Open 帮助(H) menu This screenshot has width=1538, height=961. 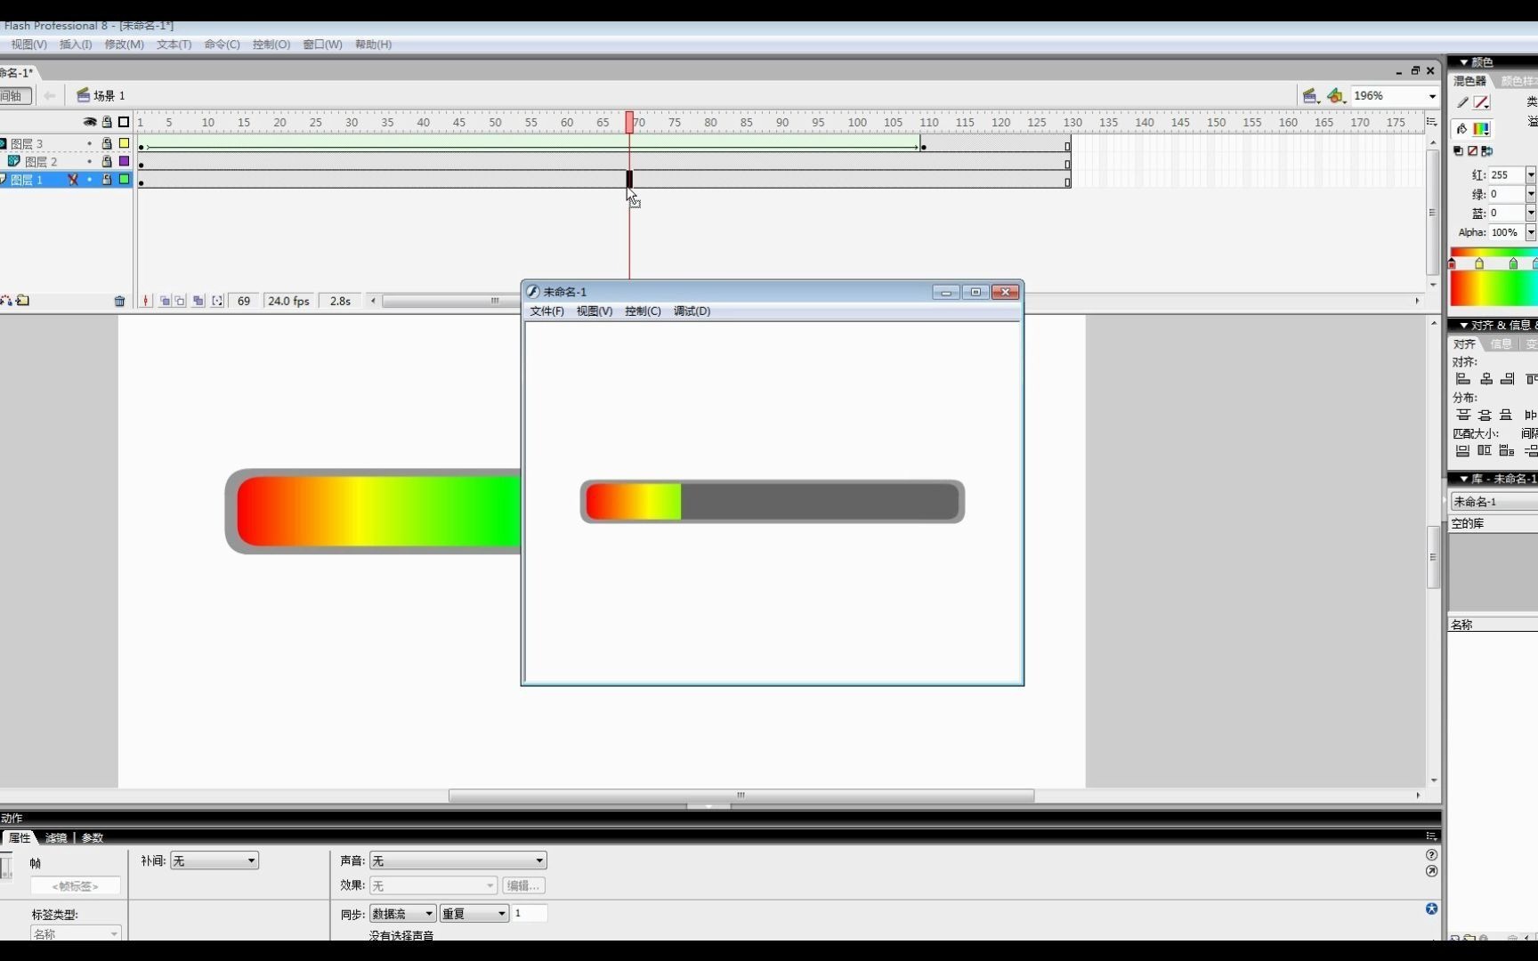pos(373,44)
